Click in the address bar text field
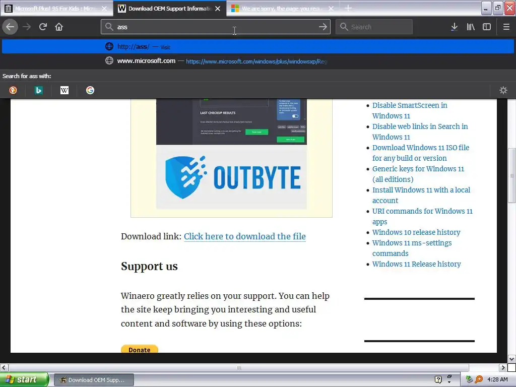Image resolution: width=516 pixels, height=387 pixels. click(x=216, y=27)
